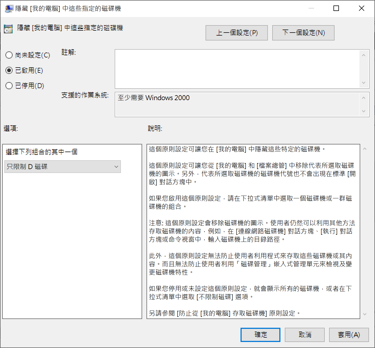Click the paragraph starting with 注意
This screenshot has width=375, height=348.
click(252, 231)
